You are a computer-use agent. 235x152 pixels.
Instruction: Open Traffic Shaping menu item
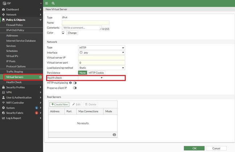pos(15,72)
